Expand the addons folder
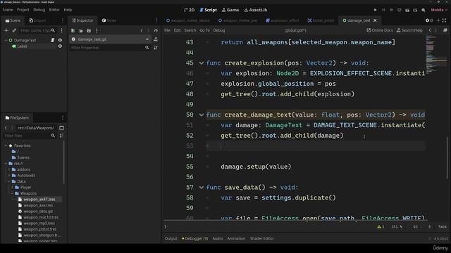 pos(9,169)
